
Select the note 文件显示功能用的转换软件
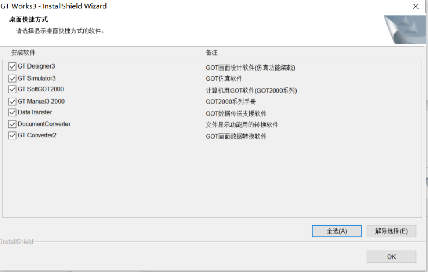[x=242, y=125]
